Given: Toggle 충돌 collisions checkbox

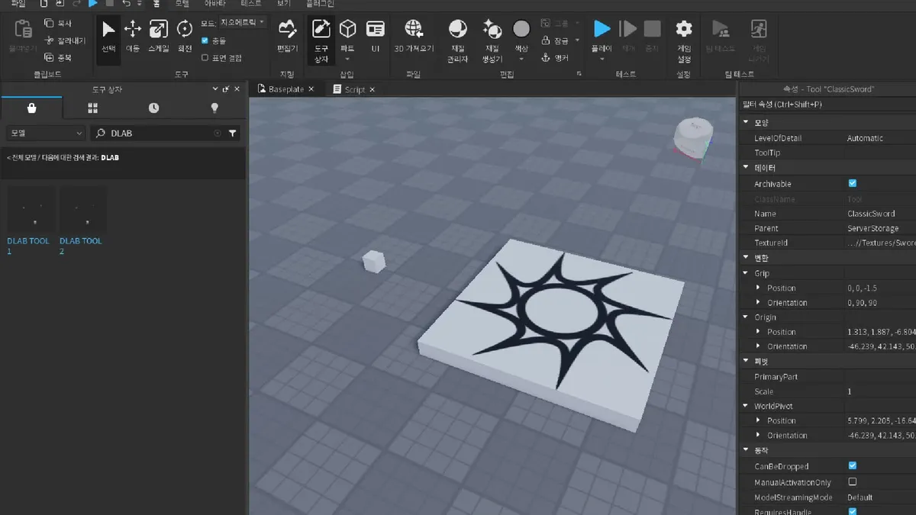Looking at the screenshot, I should point(205,40).
